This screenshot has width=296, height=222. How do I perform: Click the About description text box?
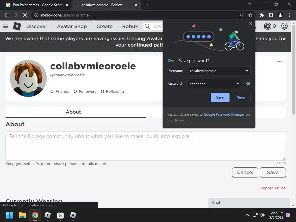(146, 146)
